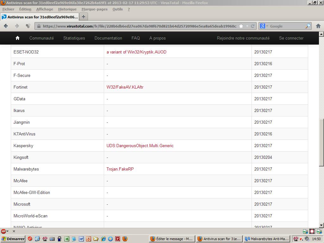Screen dimensions: 324x243
Task: Reload the page with refresh icon
Action: (252, 26)
